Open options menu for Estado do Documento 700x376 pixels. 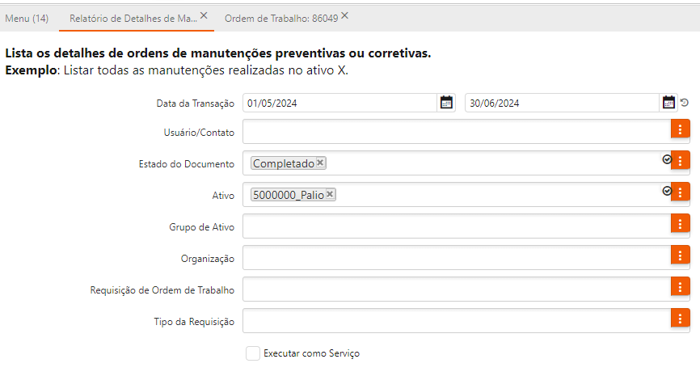click(x=680, y=161)
